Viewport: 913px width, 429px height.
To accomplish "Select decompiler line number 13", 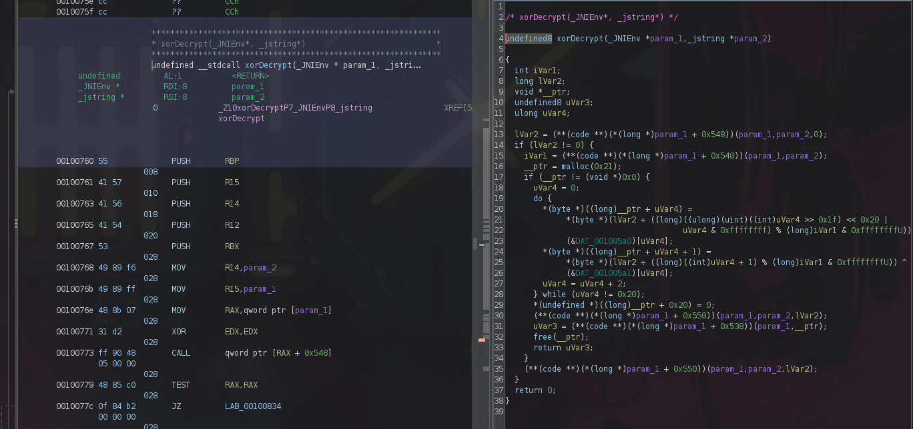I will pyautogui.click(x=499, y=135).
